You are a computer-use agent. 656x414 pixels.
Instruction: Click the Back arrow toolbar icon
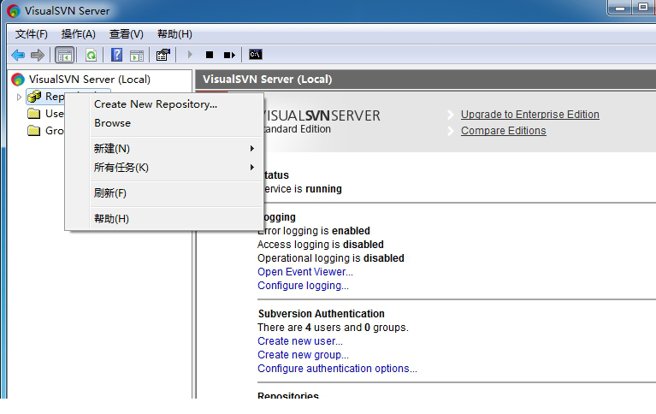click(x=18, y=55)
